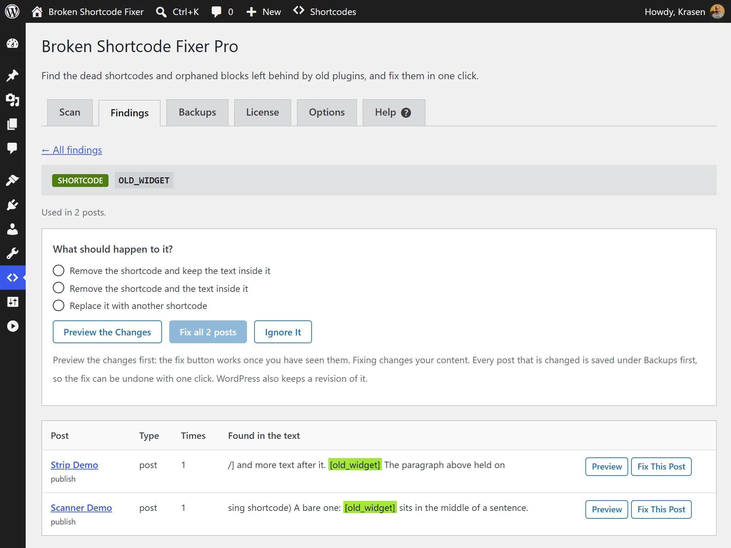This screenshot has height=548, width=731.
Task: Open the WordPress logo menu
Action: pos(12,11)
